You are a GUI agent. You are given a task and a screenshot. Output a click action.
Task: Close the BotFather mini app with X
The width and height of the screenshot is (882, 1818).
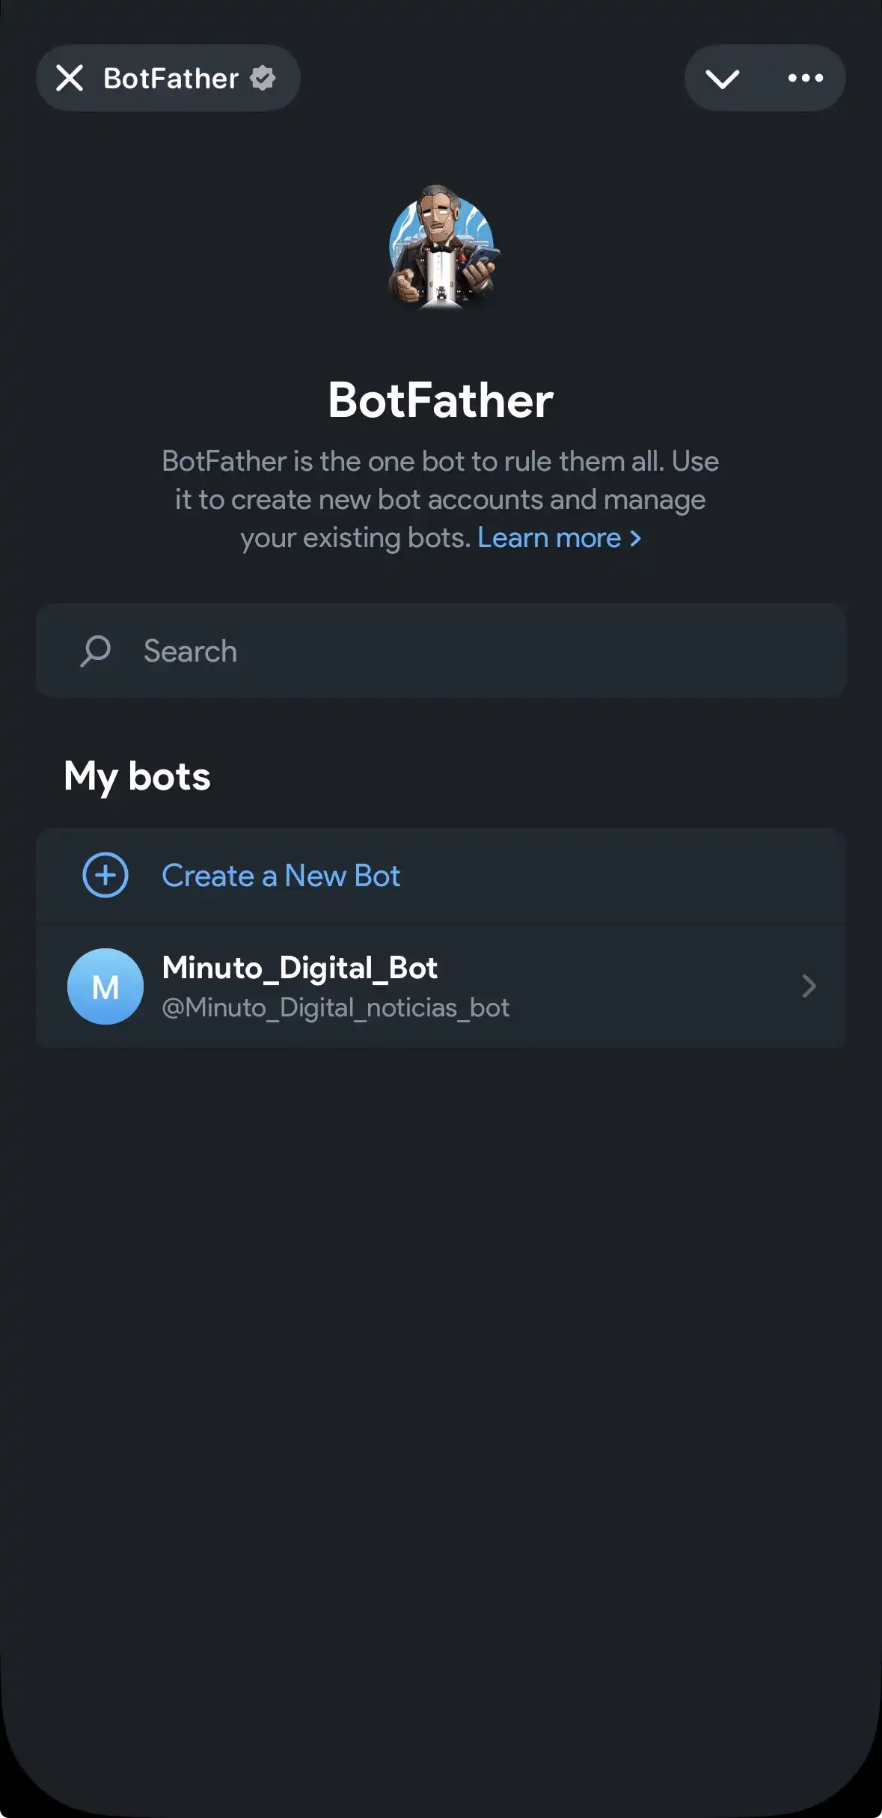tap(70, 78)
